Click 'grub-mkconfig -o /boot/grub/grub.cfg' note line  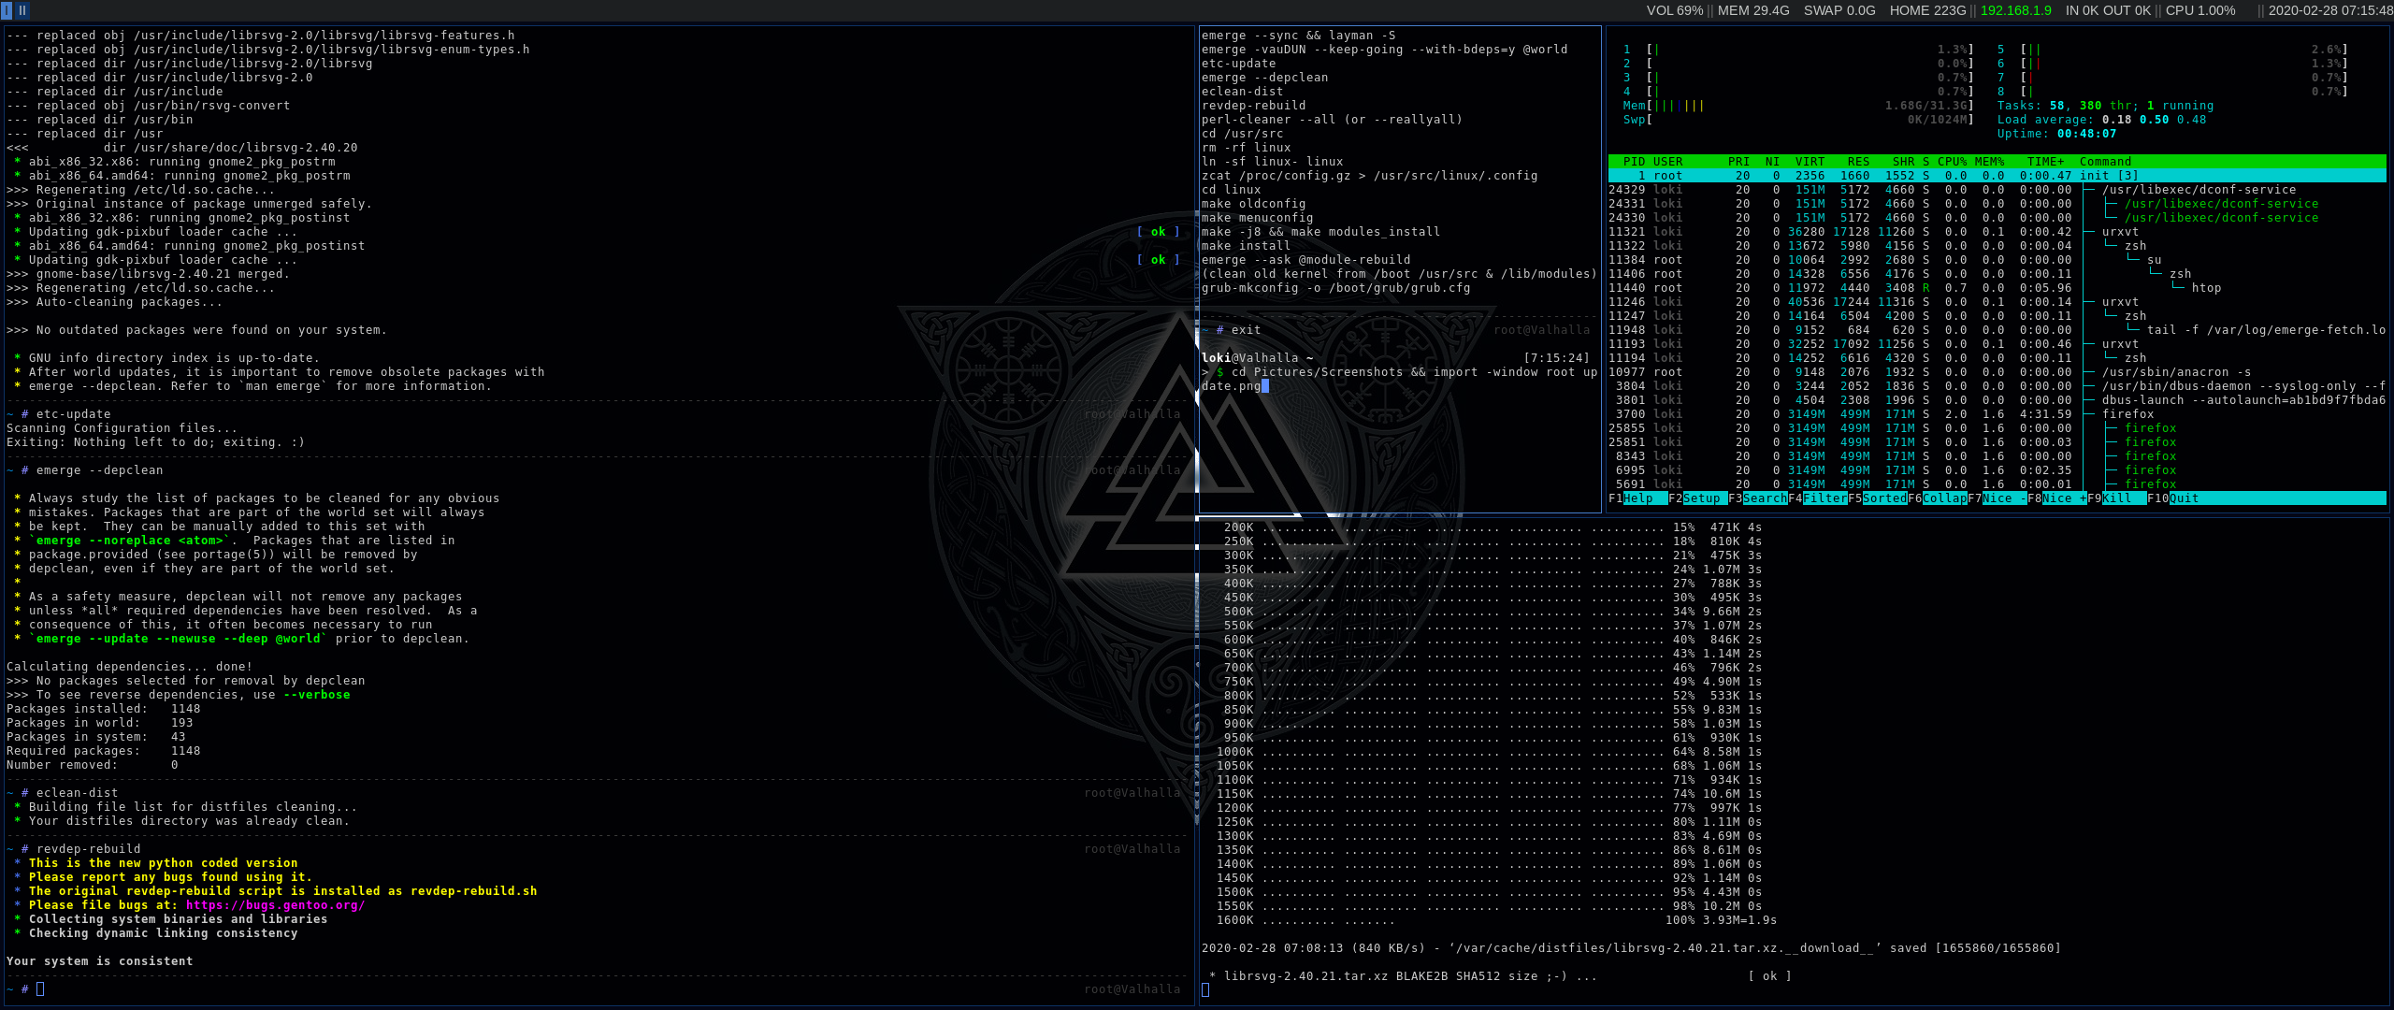(1335, 288)
